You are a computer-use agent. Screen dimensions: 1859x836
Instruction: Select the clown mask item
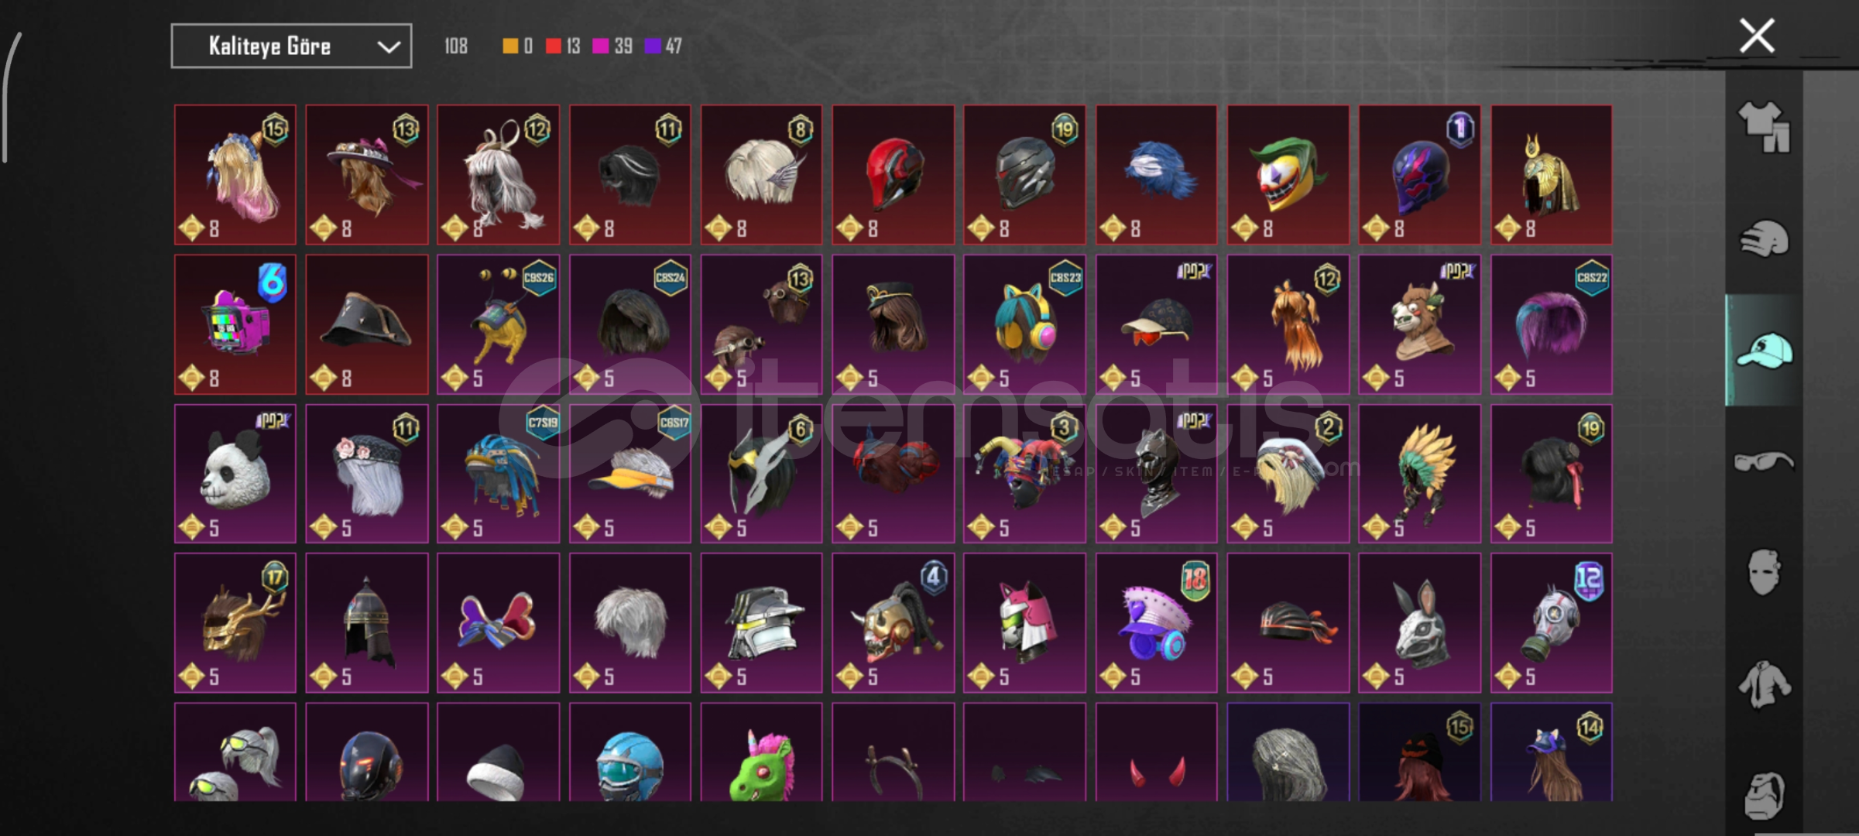[x=1288, y=175]
